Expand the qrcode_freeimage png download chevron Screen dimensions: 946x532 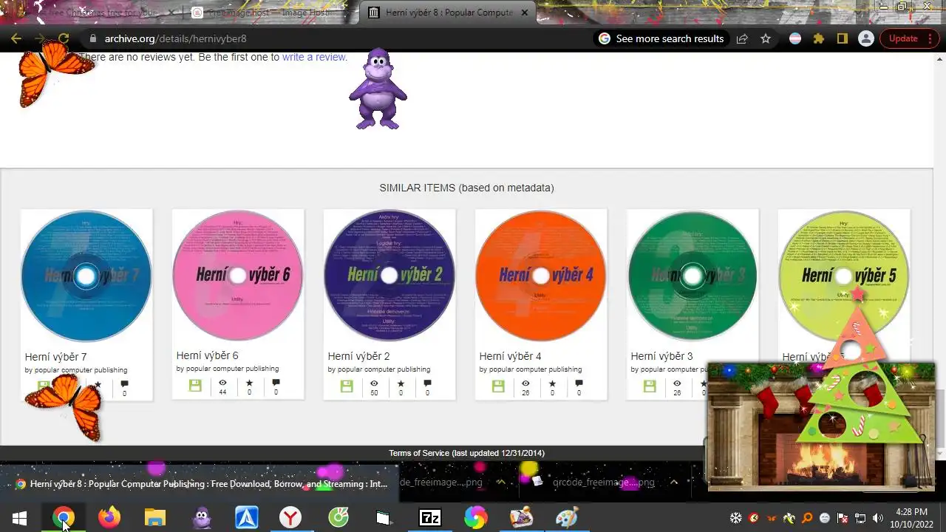674,482
